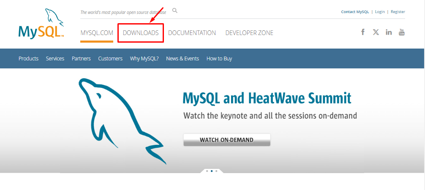Select the third carousel slide dot
The width and height of the screenshot is (425, 190).
pyautogui.click(x=216, y=171)
